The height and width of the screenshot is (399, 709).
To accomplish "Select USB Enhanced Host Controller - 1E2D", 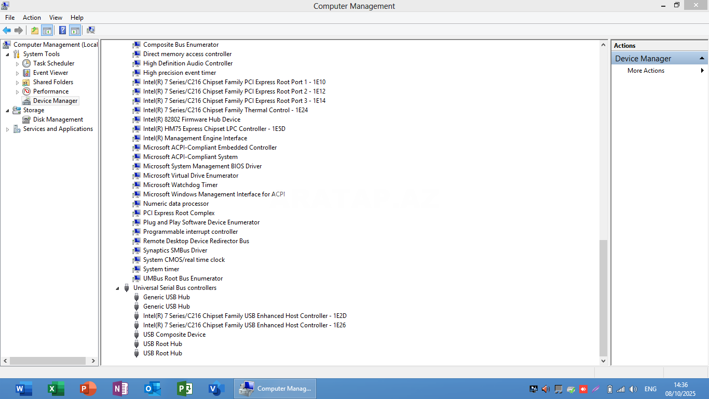I will click(244, 316).
